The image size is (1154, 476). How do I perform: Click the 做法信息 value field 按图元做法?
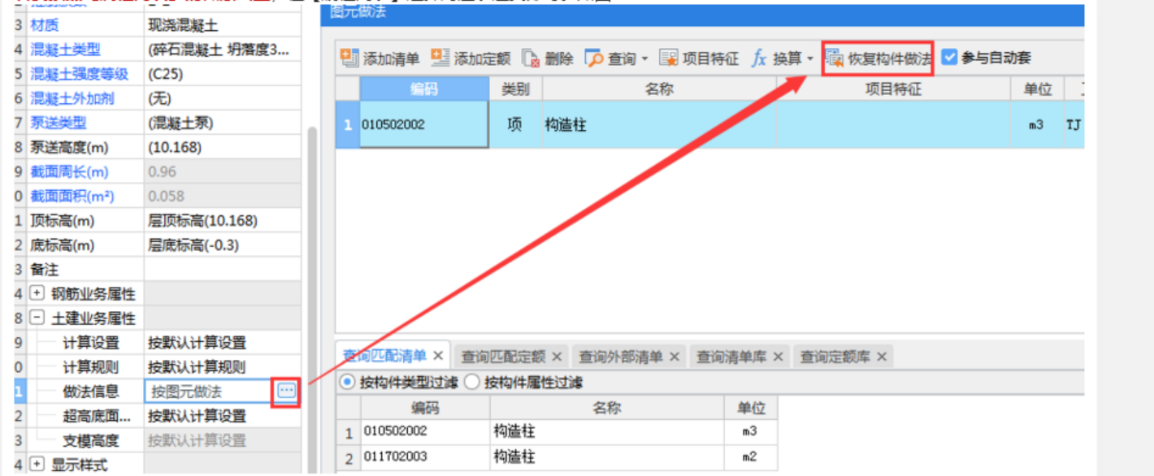click(210, 392)
